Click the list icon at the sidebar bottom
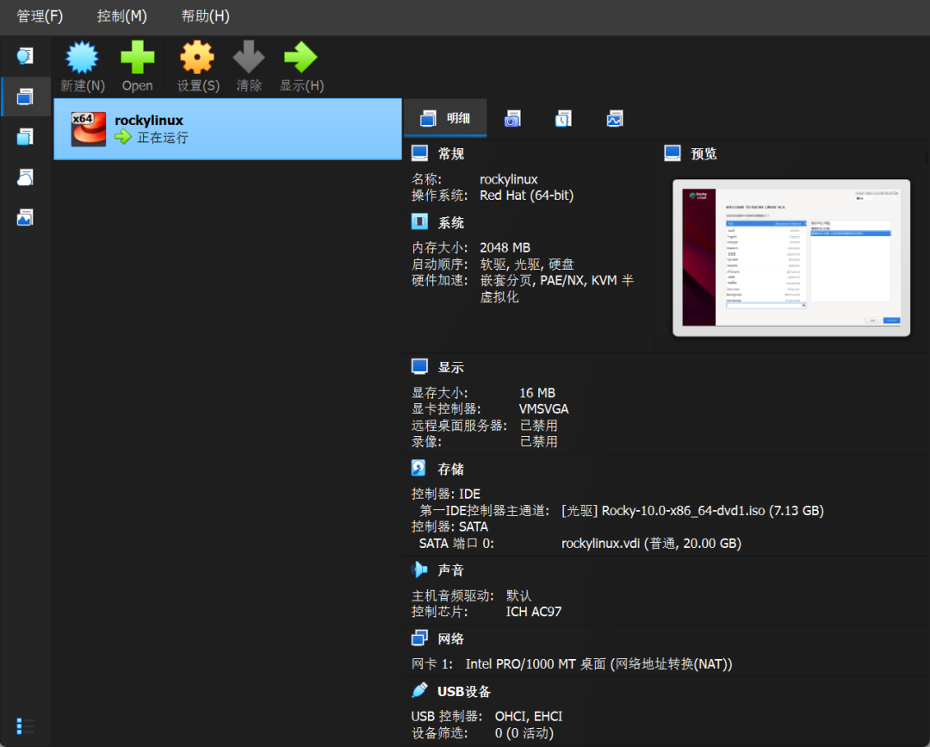Viewport: 930px width, 747px height. (x=25, y=725)
